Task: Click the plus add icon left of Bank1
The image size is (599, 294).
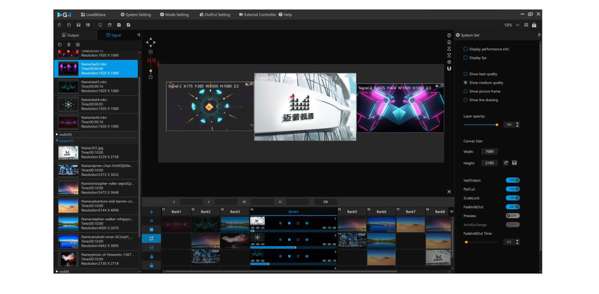Action: coord(151,212)
